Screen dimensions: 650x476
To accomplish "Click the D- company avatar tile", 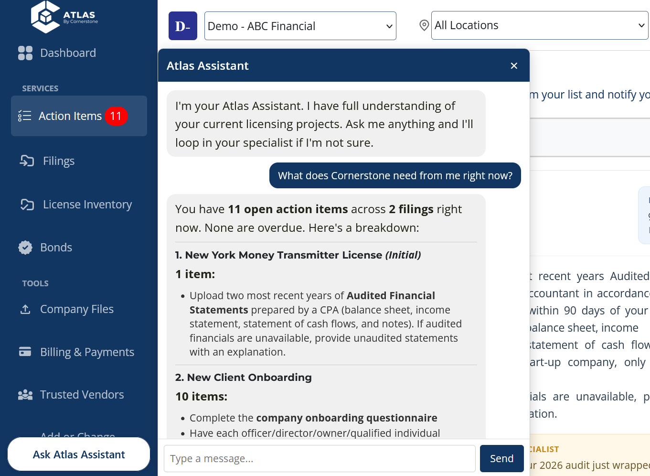I will click(183, 26).
